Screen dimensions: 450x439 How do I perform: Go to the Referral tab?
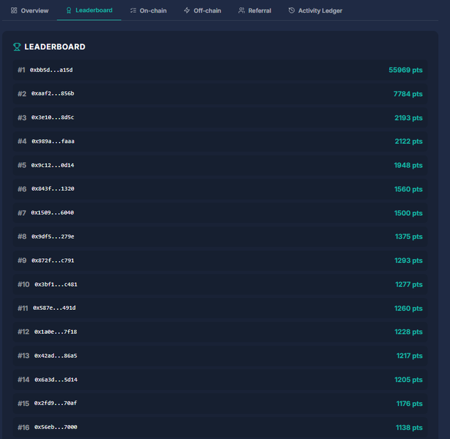(x=255, y=11)
